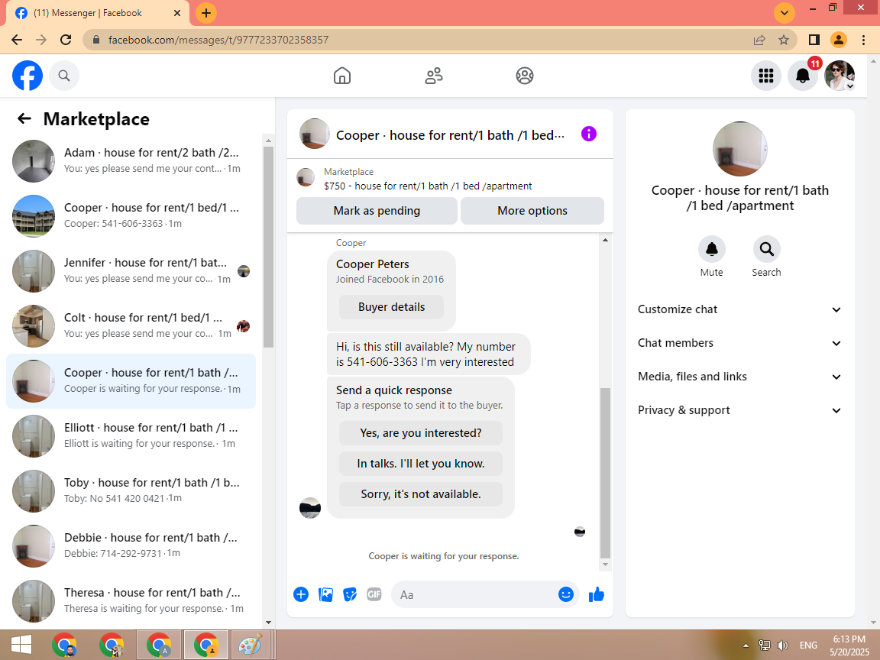Viewport: 880px width, 660px height.
Task: Expand the Customize chat section
Action: pos(739,309)
